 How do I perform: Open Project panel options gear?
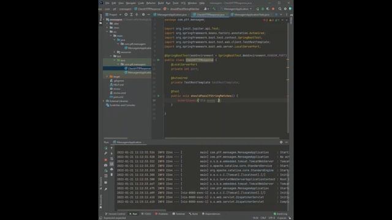[143, 15]
